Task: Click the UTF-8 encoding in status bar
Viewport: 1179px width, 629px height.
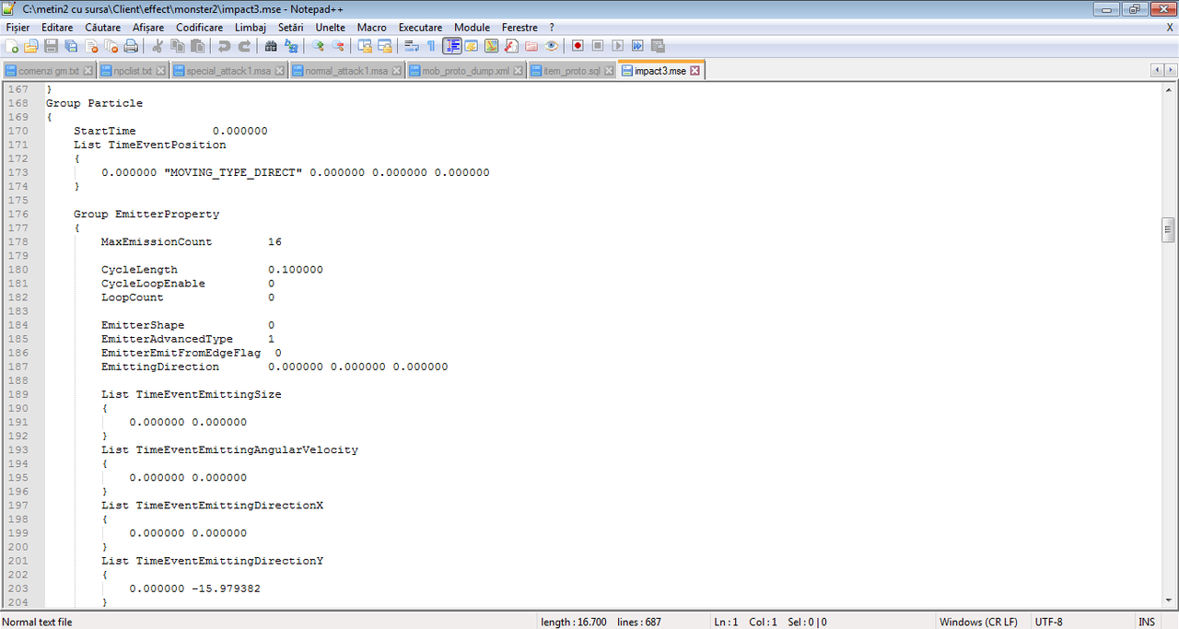Action: click(1048, 622)
